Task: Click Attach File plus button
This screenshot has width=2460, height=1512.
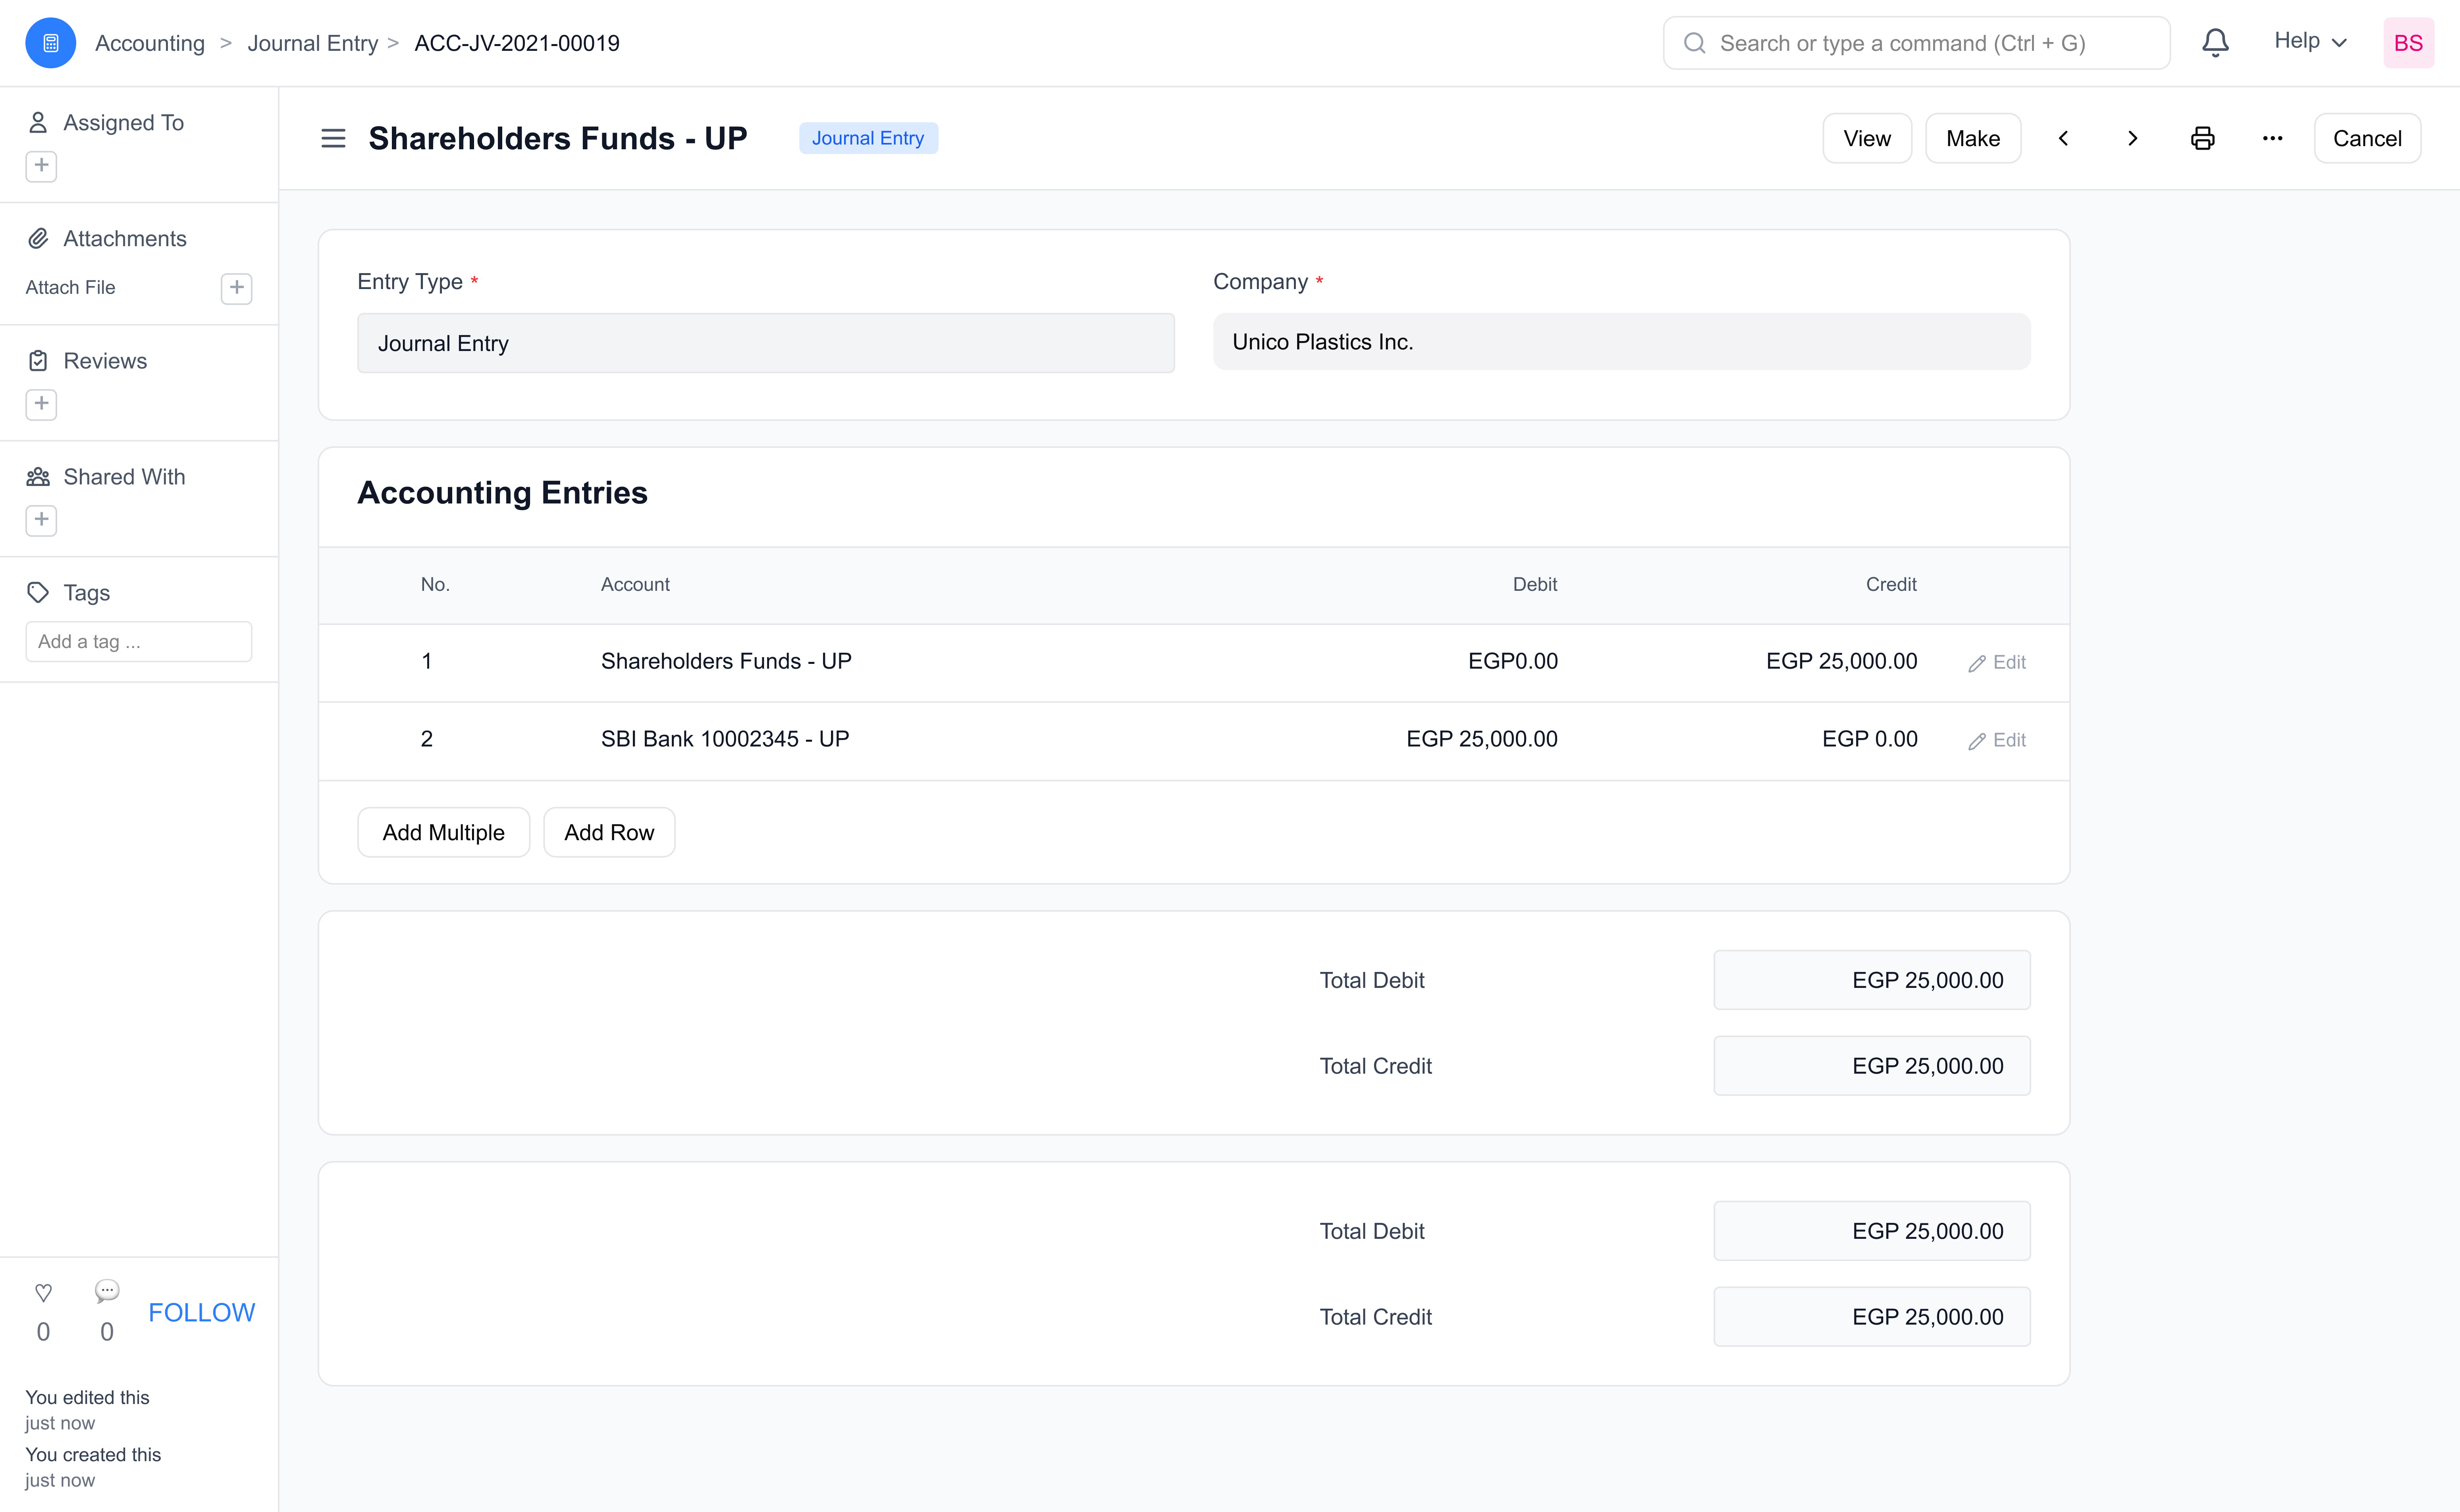Action: [x=236, y=288]
